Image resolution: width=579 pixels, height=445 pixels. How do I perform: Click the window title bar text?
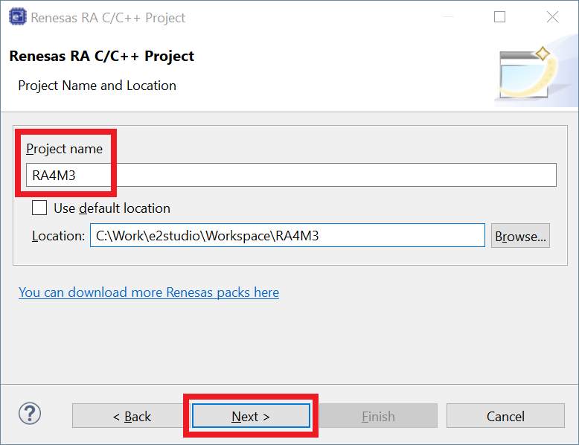click(x=108, y=17)
